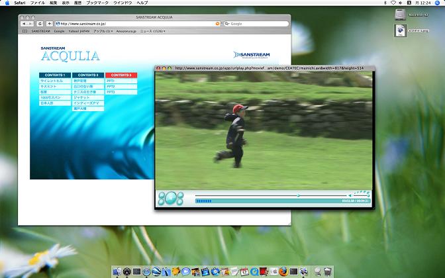Reload the page with the refresh button
This screenshot has width=445, height=278.
coord(40,24)
